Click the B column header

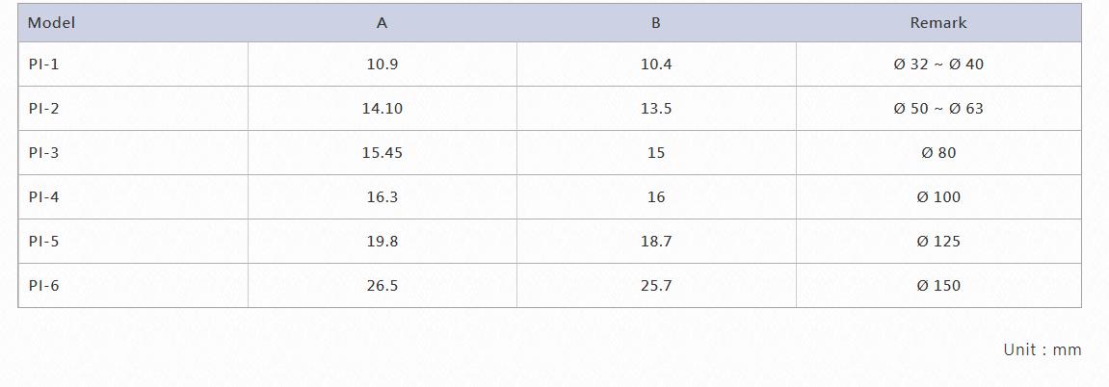656,22
